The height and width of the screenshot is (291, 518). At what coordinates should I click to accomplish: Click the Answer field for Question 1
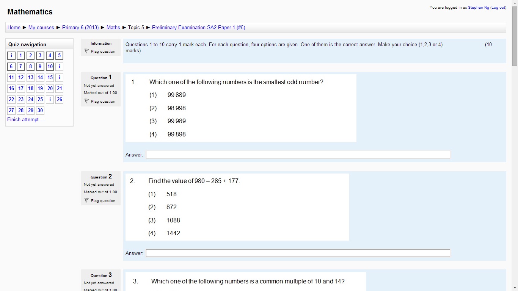pyautogui.click(x=298, y=155)
